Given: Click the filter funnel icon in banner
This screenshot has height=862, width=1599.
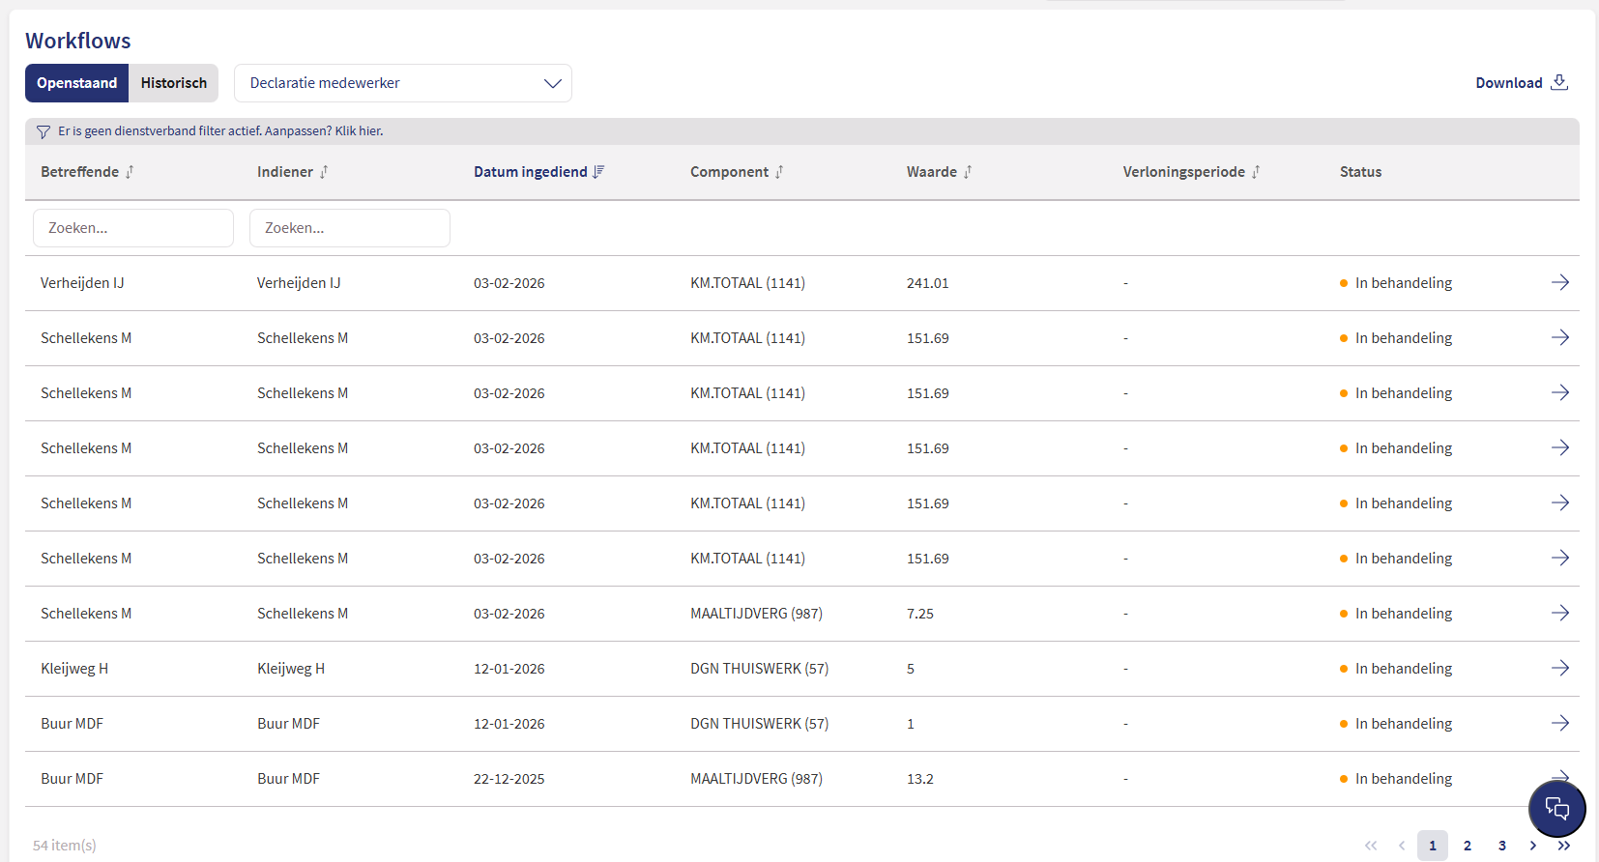Looking at the screenshot, I should click(43, 131).
